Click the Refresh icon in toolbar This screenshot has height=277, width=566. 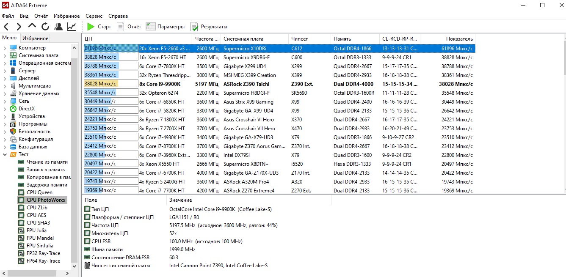pos(45,27)
